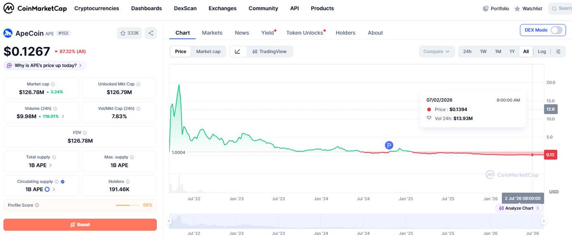Switch to the About tab
Viewport: 572px width, 242px height.
coord(375,33)
